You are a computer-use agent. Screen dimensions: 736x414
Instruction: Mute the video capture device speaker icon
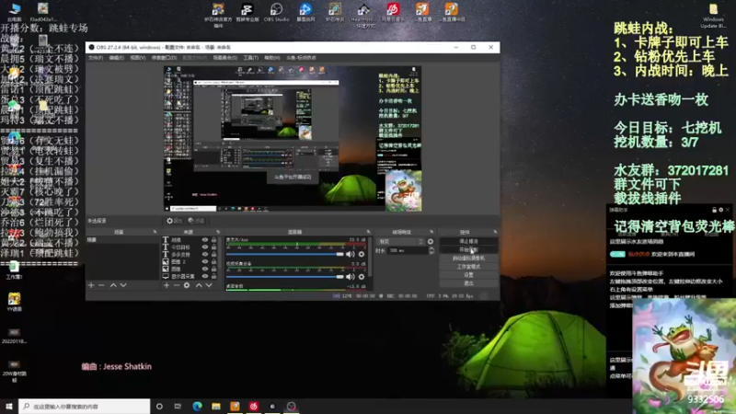(351, 277)
